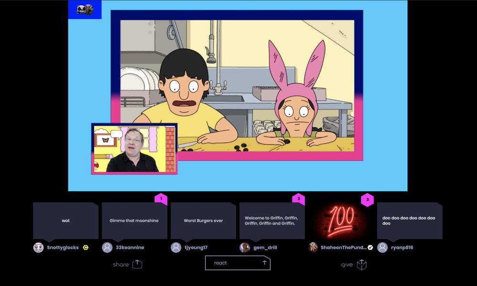Click the neon 100 reaction image

pyautogui.click(x=341, y=222)
